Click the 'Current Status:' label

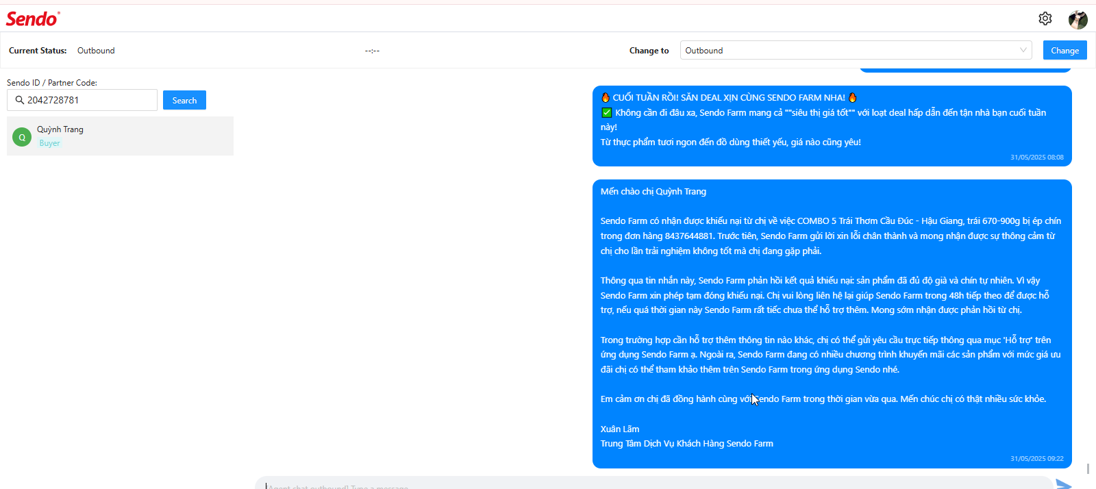click(38, 51)
